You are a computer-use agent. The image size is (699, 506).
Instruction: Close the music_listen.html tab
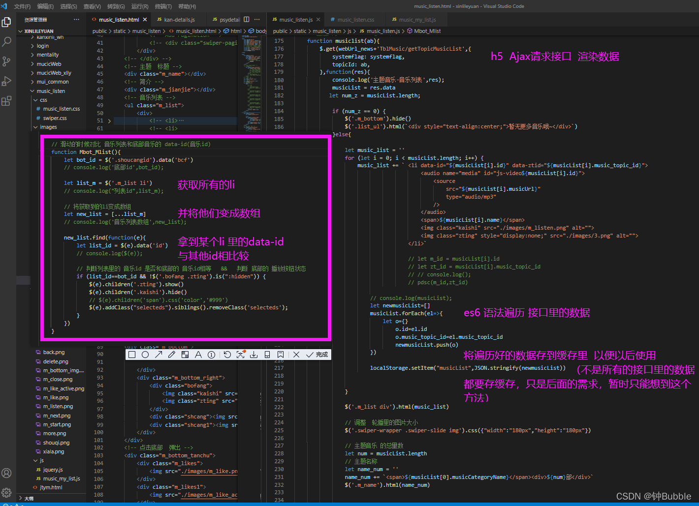click(145, 20)
